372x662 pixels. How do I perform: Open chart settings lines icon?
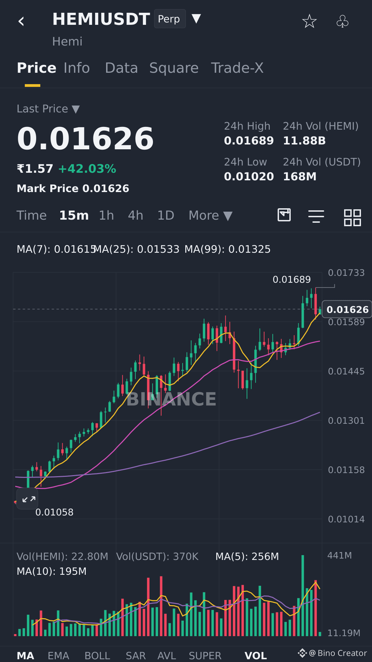tap(316, 216)
